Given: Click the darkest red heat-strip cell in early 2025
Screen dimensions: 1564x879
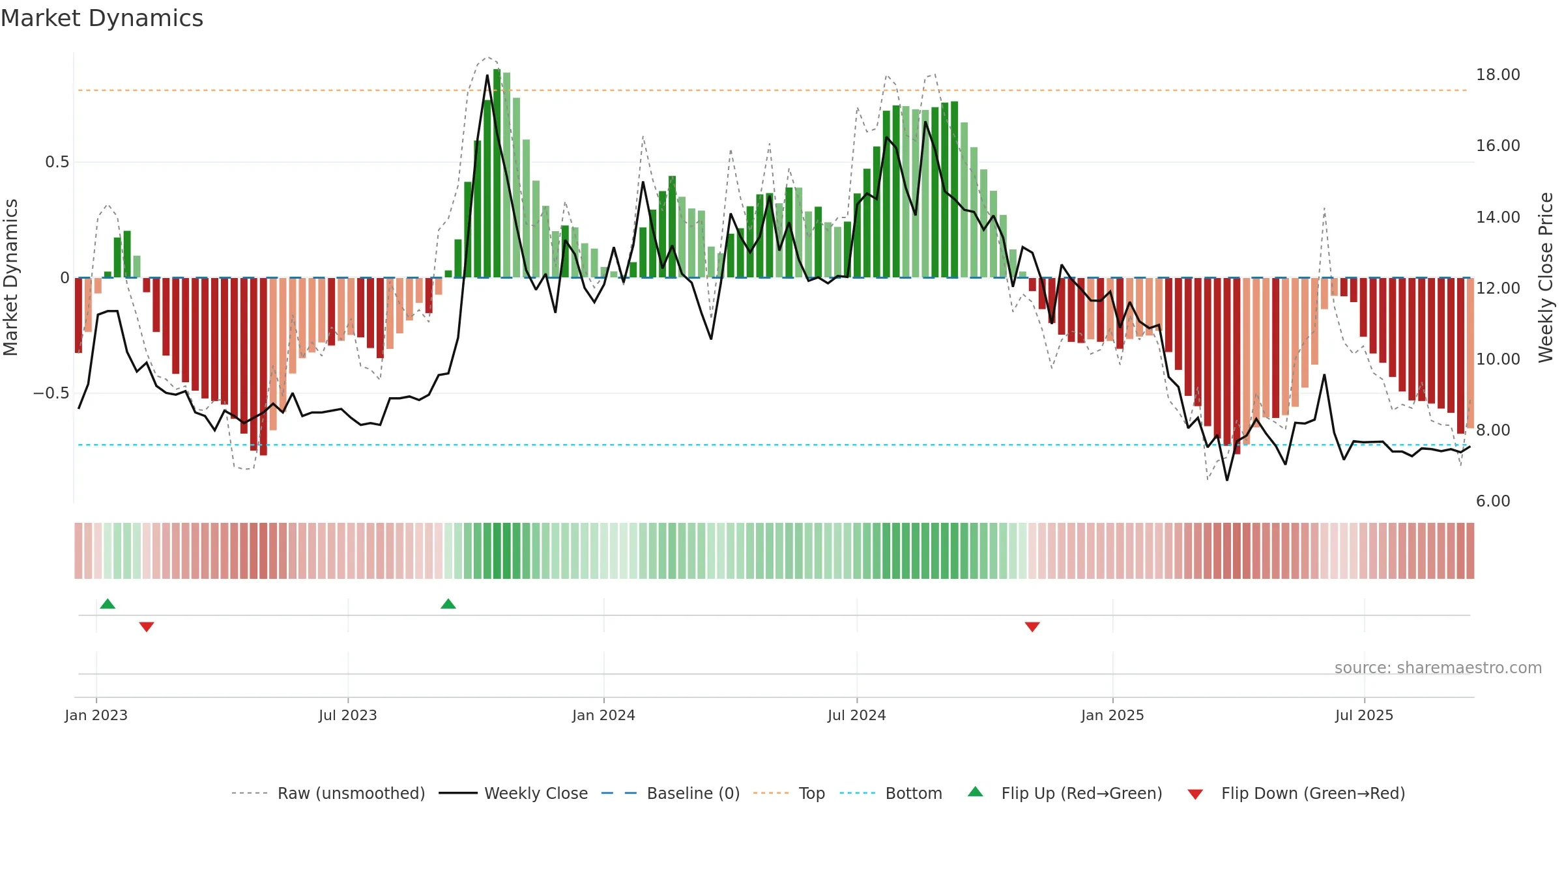Looking at the screenshot, I should coord(1237,551).
